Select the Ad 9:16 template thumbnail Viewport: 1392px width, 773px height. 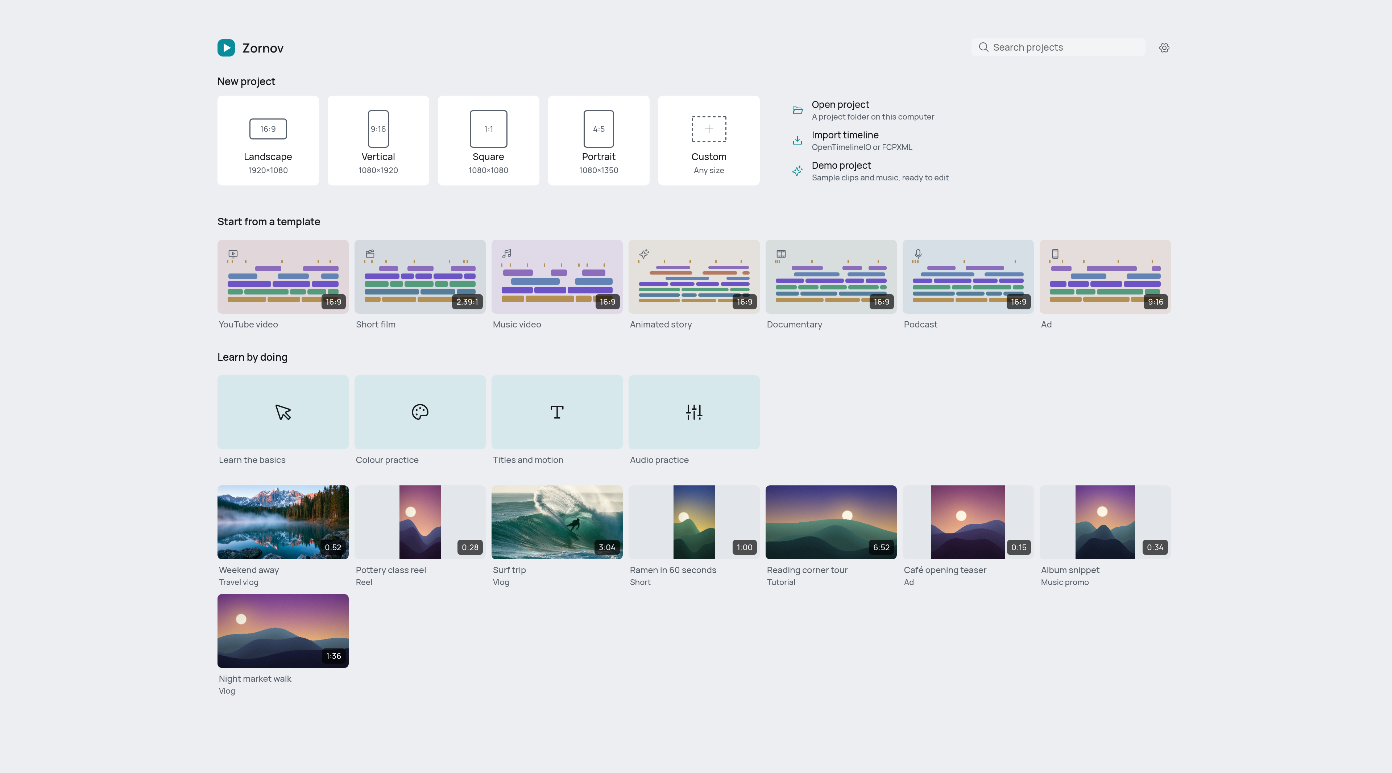[1105, 276]
